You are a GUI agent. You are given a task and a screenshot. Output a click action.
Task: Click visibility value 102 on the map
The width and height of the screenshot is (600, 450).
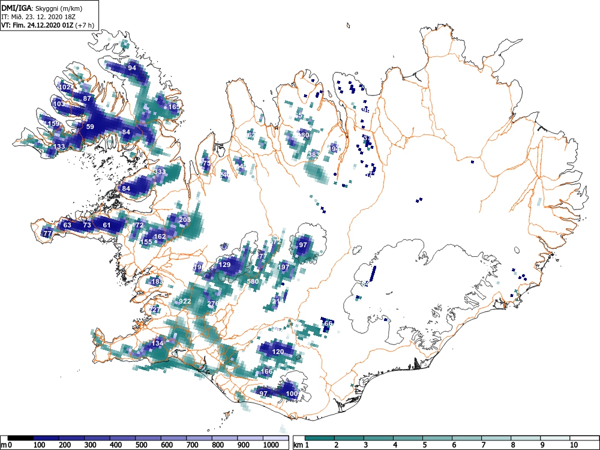coord(65,87)
